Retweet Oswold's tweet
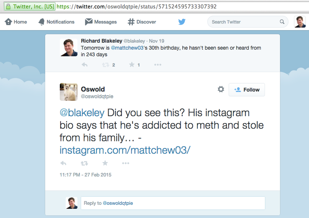 pyautogui.click(x=84, y=163)
